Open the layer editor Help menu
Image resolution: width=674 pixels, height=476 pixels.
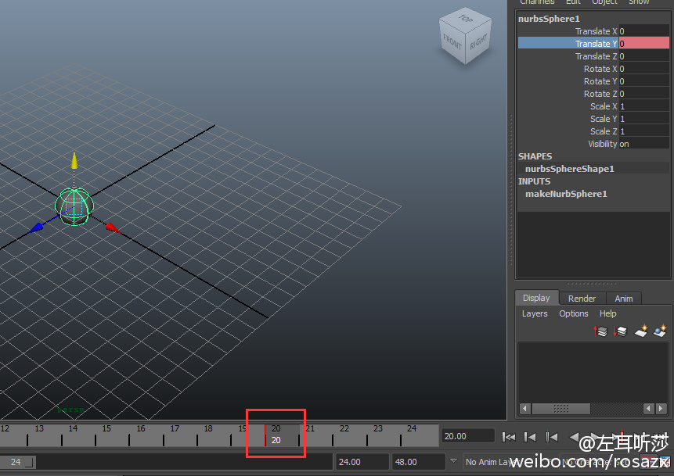pos(607,313)
